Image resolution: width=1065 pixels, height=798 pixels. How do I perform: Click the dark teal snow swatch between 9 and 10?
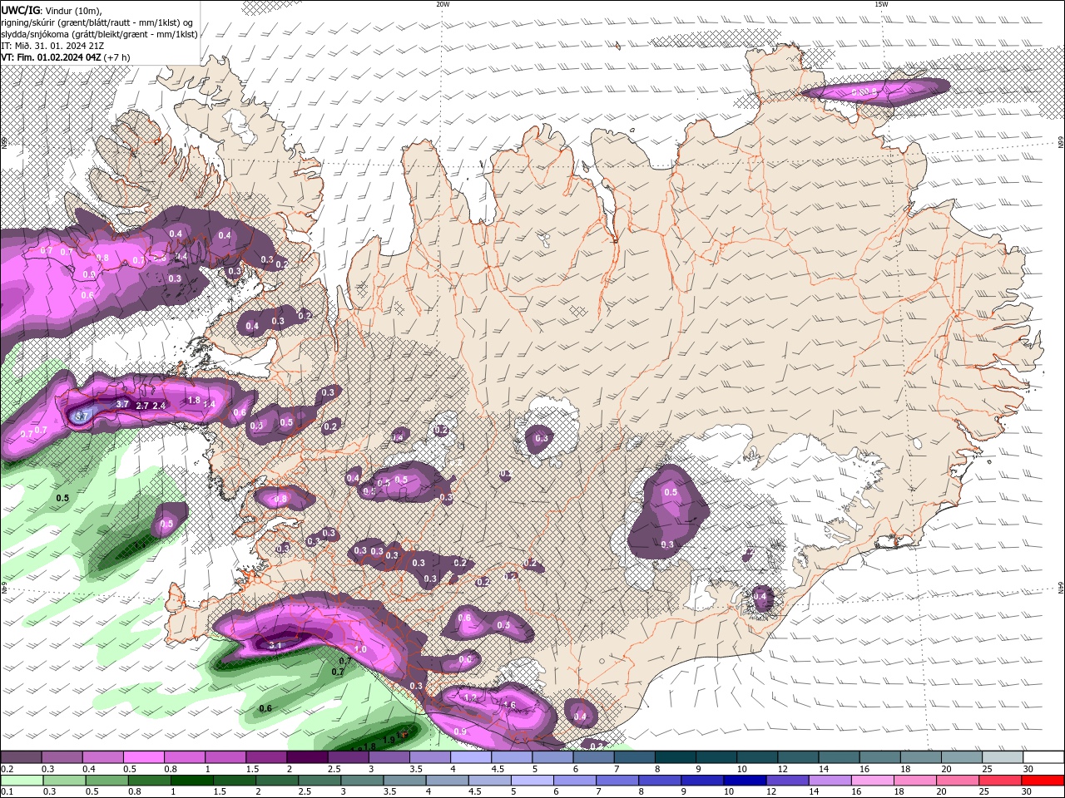(x=716, y=757)
